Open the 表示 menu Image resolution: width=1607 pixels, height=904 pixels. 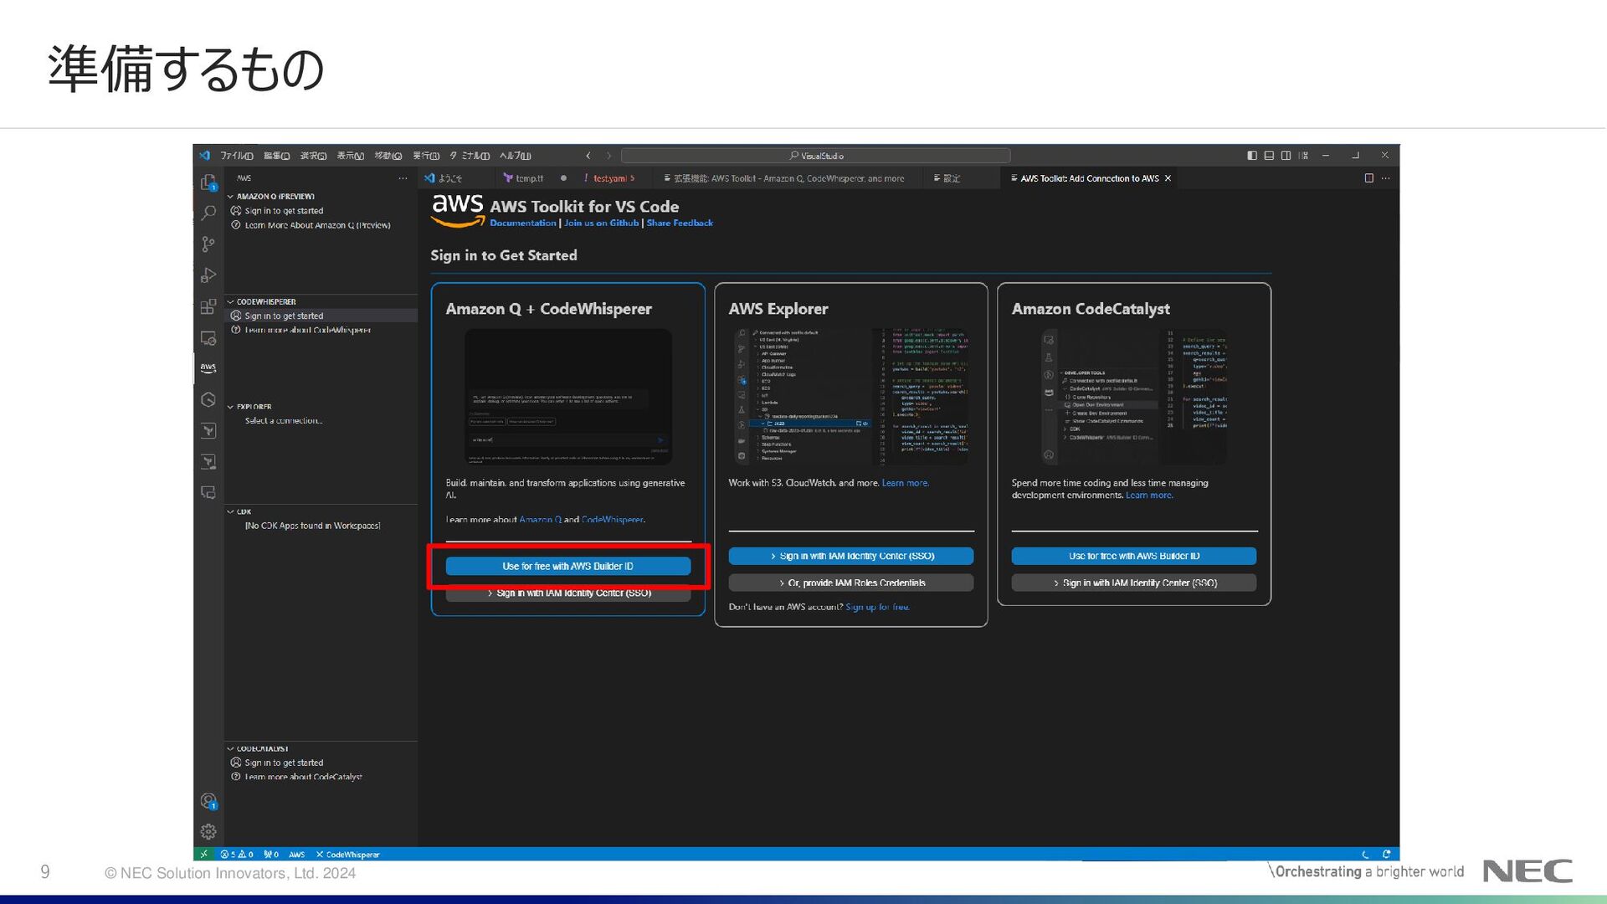pos(351,156)
